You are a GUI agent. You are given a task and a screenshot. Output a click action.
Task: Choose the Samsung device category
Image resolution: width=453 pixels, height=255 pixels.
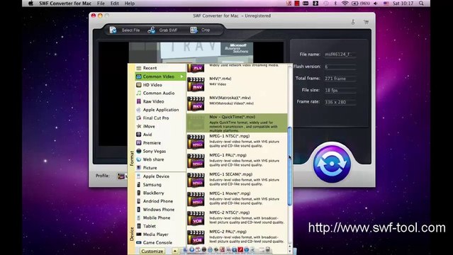click(x=160, y=185)
